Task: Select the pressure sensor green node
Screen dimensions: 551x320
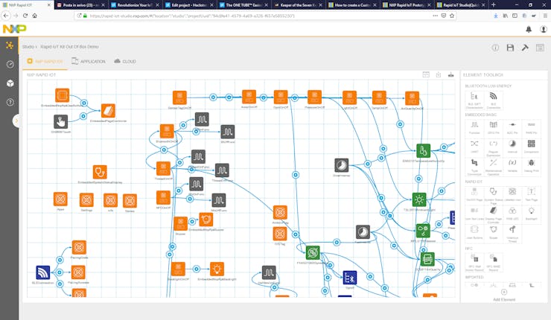Action: pyautogui.click(x=423, y=231)
